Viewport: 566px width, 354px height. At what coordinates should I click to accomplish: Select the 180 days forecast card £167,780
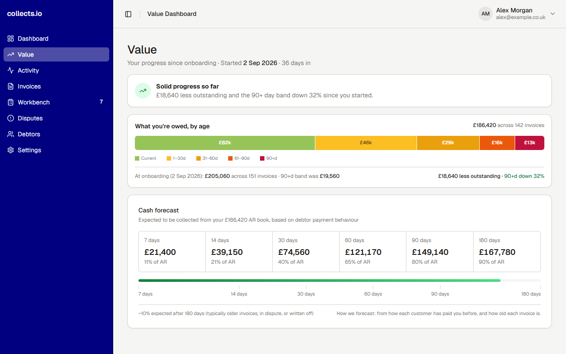pyautogui.click(x=507, y=251)
